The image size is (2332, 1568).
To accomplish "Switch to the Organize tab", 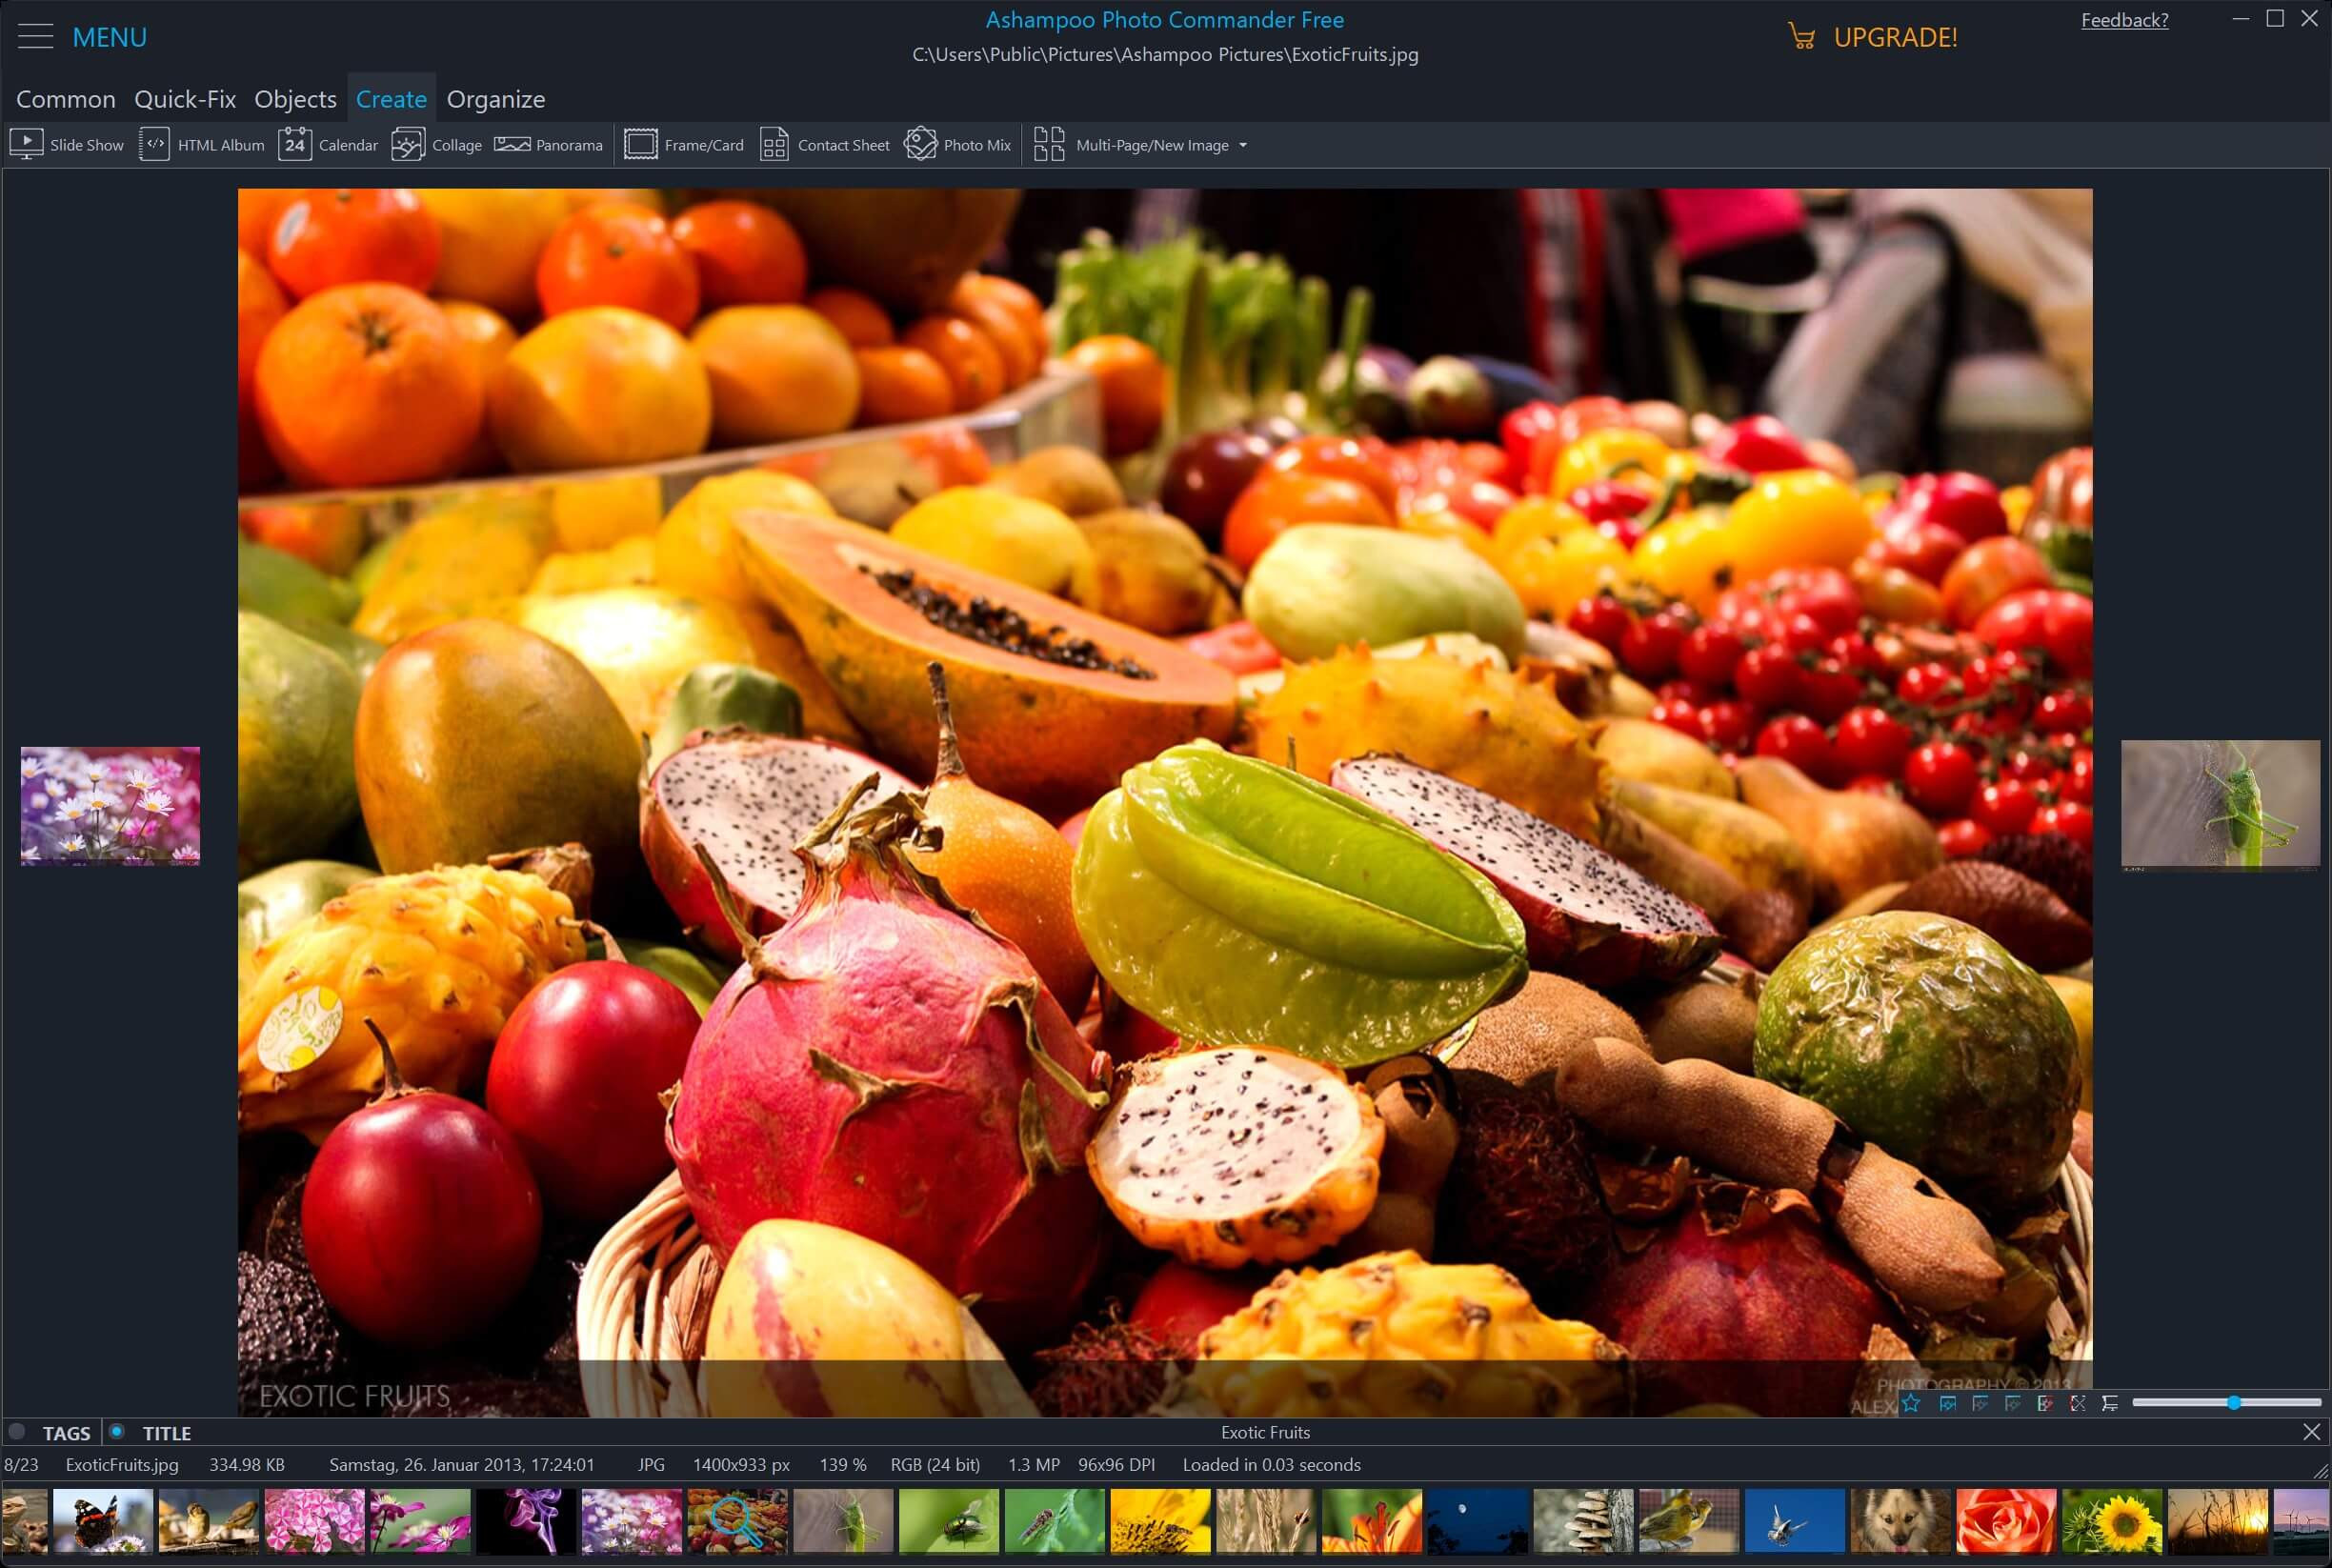I will coord(495,99).
